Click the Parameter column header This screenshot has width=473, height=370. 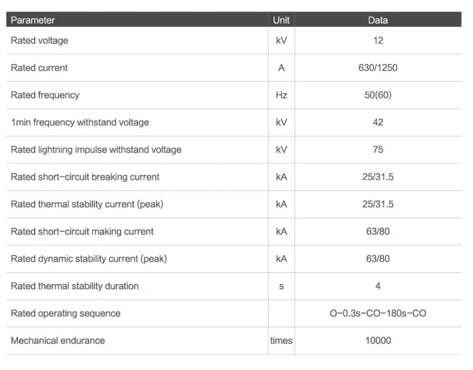point(33,20)
